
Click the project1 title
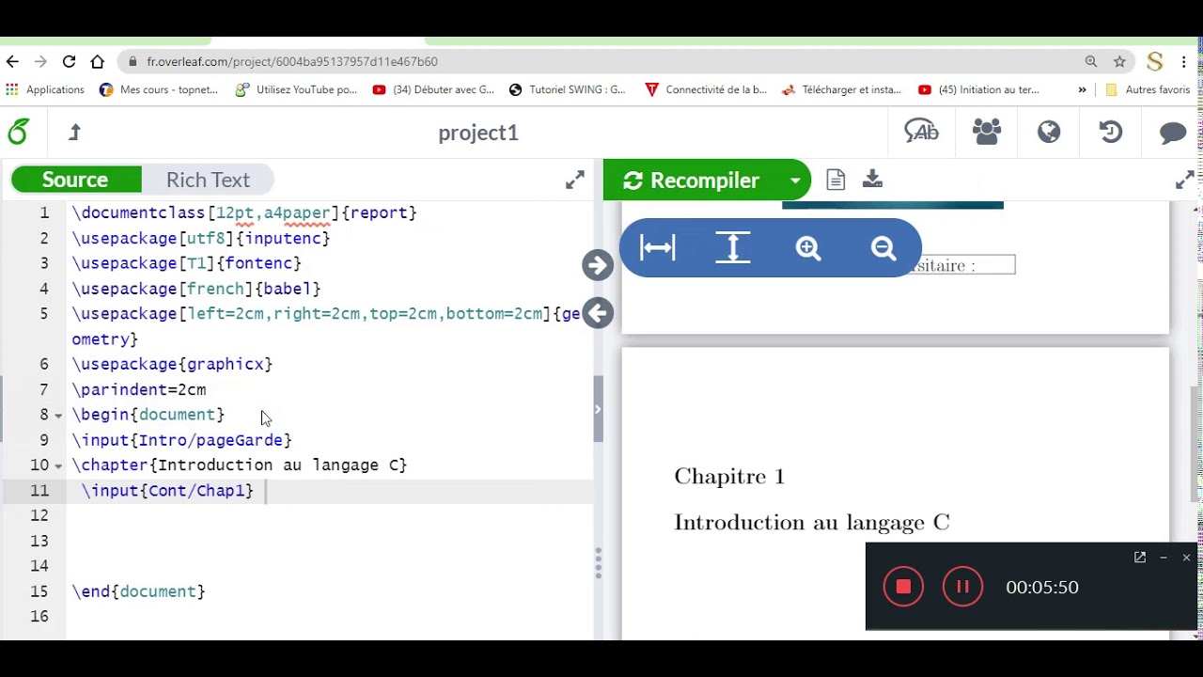pyautogui.click(x=478, y=133)
